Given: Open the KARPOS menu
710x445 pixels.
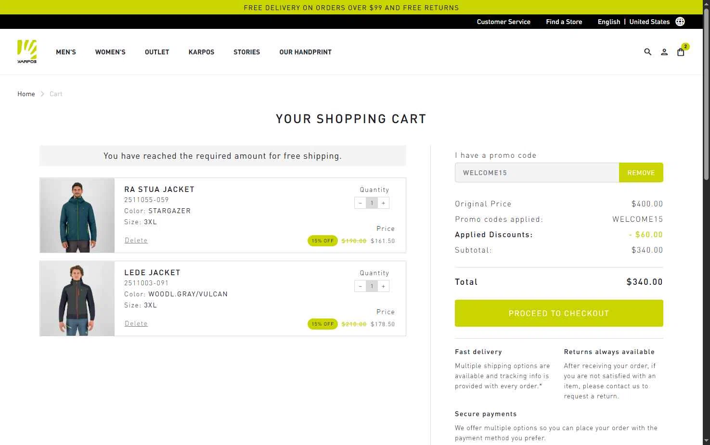Looking at the screenshot, I should coord(201,52).
